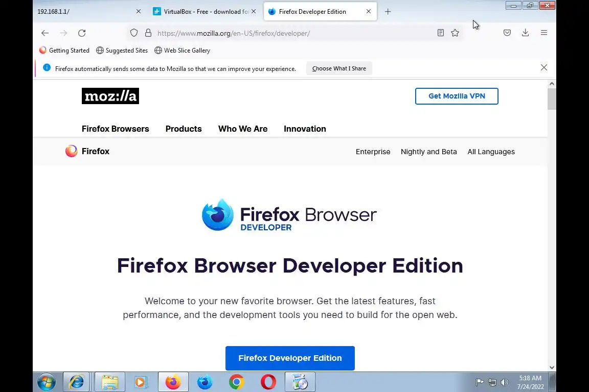
Task: Dismiss the data sharing notification bar
Action: [544, 68]
